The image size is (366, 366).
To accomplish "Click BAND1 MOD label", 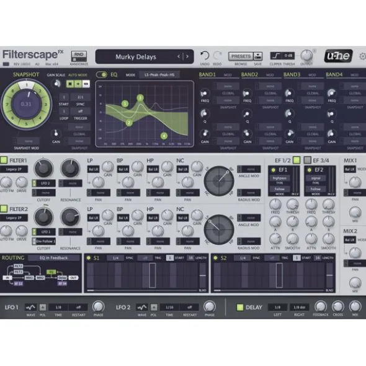I will coord(228,75).
